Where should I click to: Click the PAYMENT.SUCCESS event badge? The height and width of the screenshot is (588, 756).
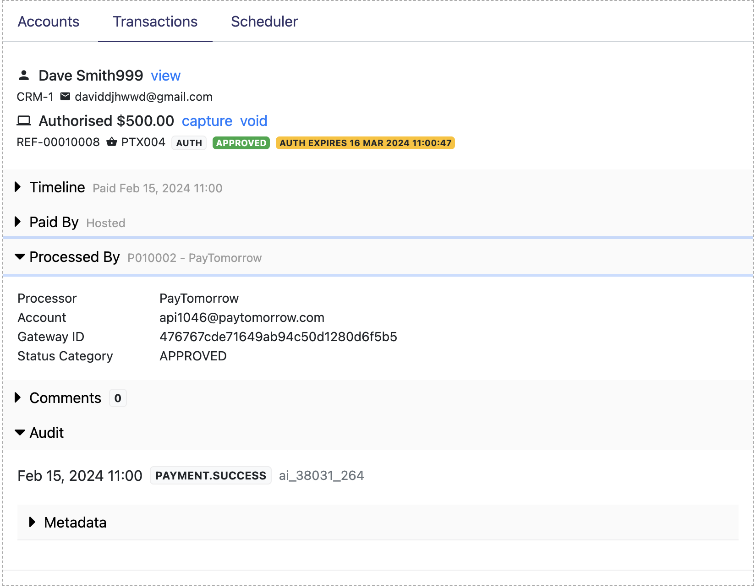tap(211, 475)
